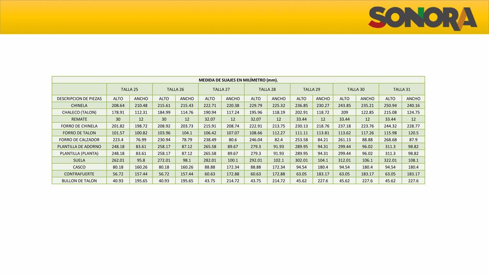This screenshot has height=275, width=489.
Task: Click REMATE alto value 32.07 under TALLA 27
Action: click(x=210, y=119)
